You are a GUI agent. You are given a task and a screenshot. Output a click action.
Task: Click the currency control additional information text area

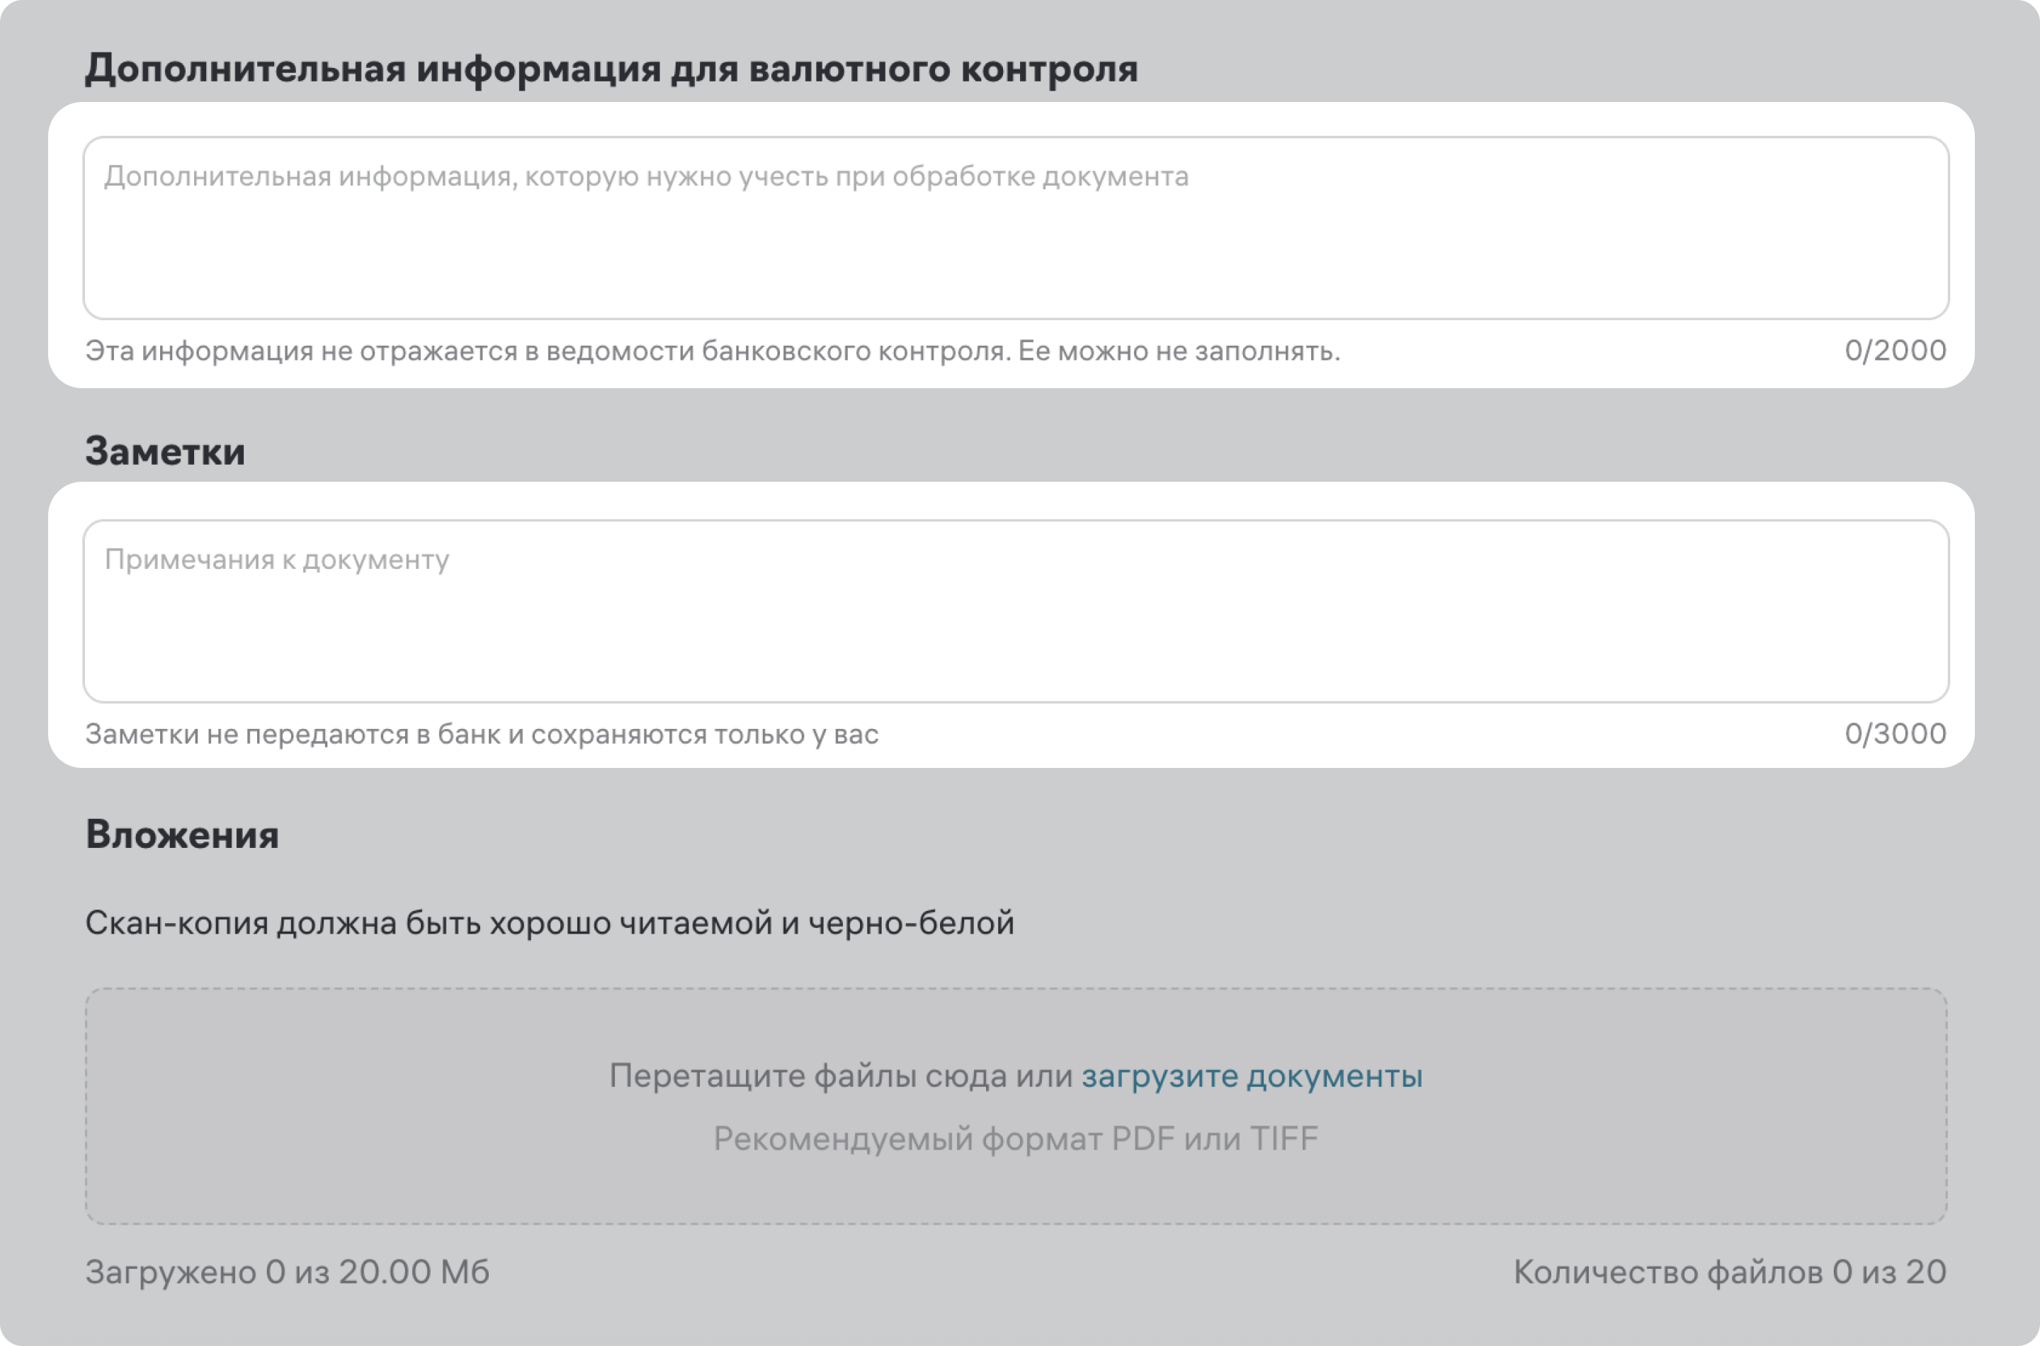pyautogui.click(x=1015, y=249)
